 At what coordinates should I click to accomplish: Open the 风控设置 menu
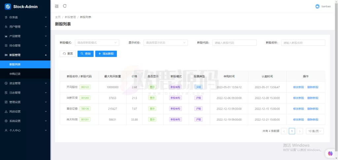coord(25,112)
